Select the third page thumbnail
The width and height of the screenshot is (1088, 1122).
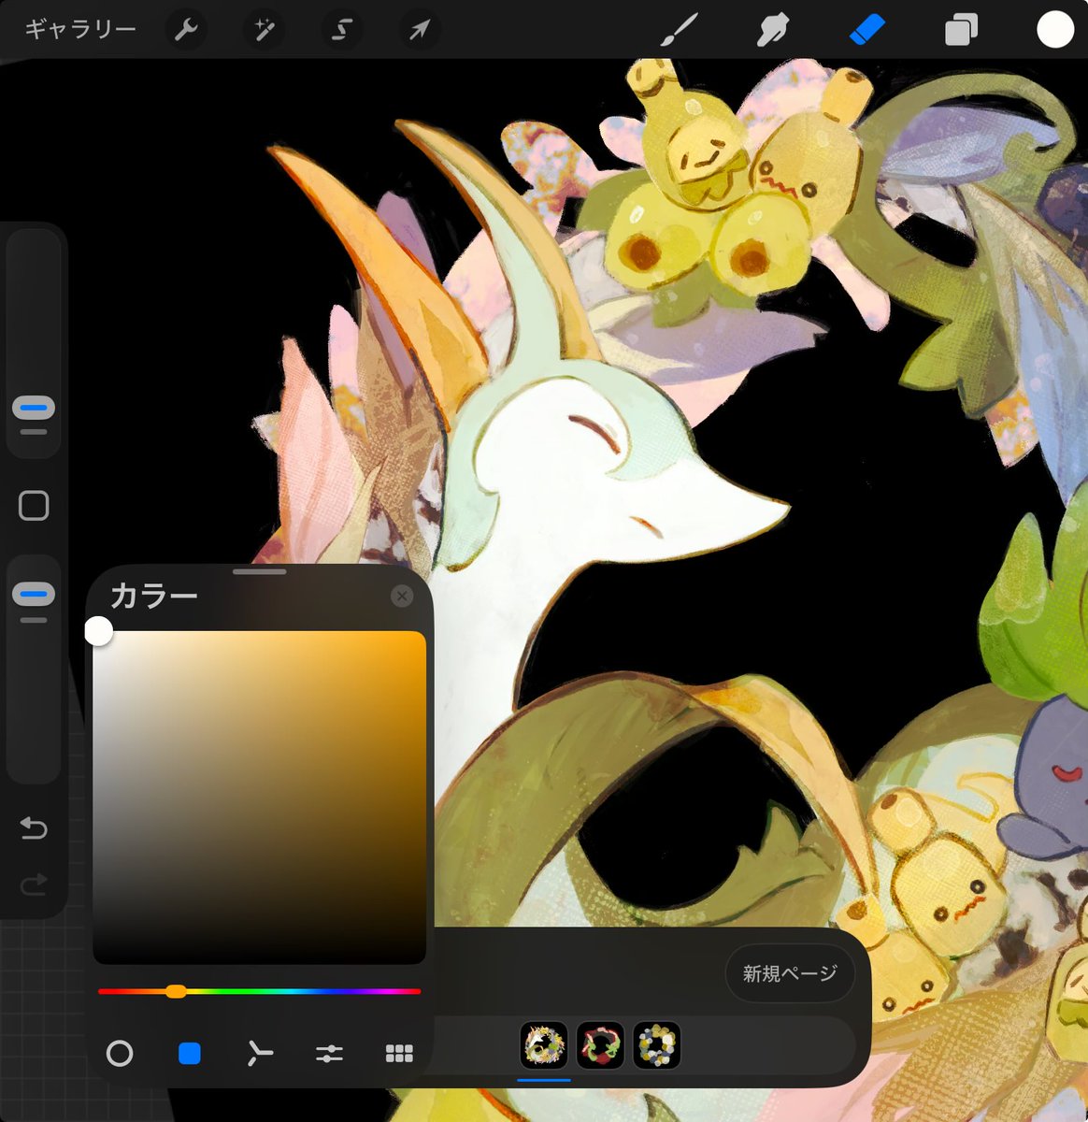[657, 1045]
